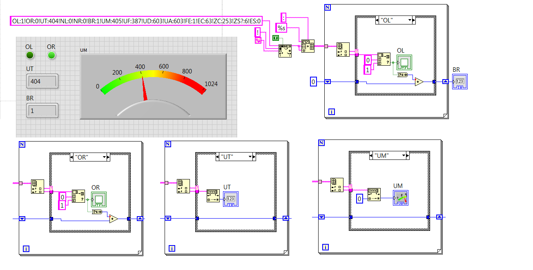Select the Add node in the OL case
Screen dimensions: 533x270
tap(419, 82)
